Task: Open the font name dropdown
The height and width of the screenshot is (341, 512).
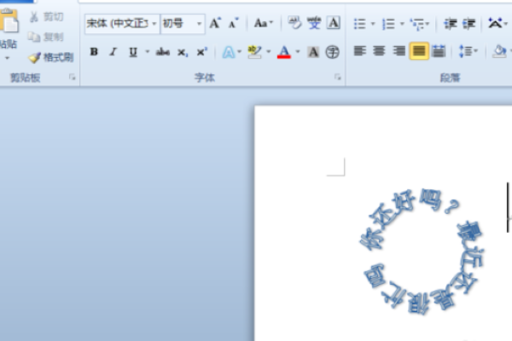Action: point(154,24)
